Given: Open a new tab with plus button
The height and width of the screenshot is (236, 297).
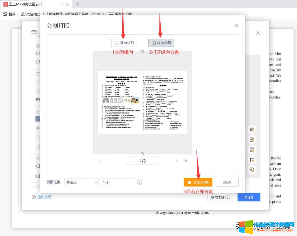Looking at the screenshot, I should [x=77, y=4].
